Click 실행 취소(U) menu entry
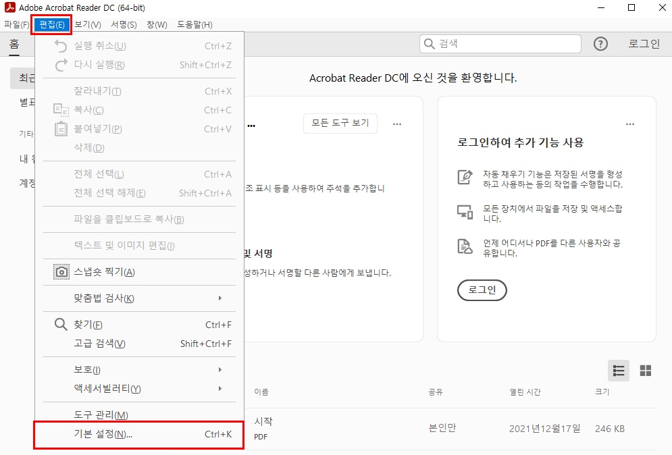This screenshot has height=455, width=672. click(x=139, y=46)
